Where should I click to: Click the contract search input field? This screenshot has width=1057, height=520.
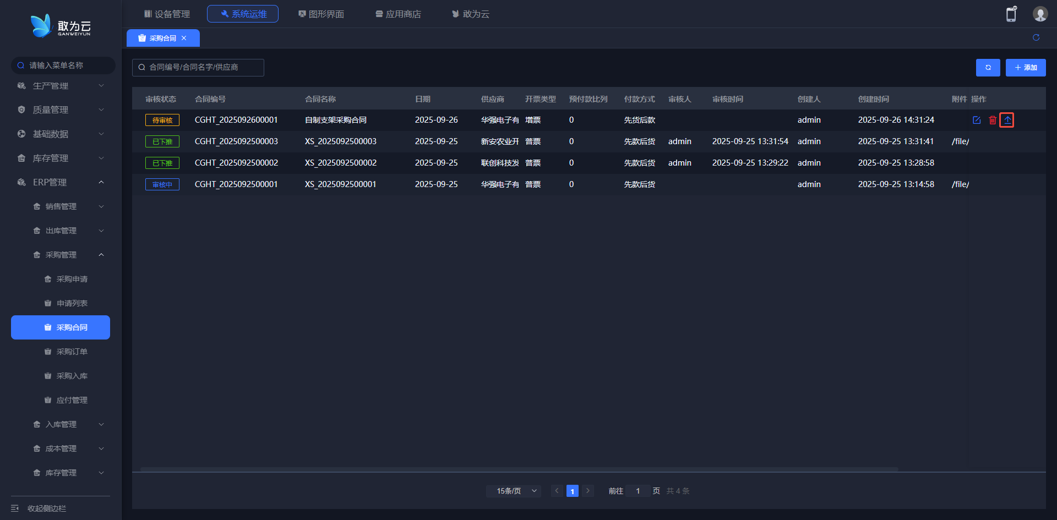pyautogui.click(x=198, y=67)
